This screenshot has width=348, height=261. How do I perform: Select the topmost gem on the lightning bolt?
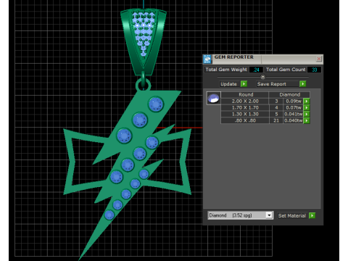(156, 104)
